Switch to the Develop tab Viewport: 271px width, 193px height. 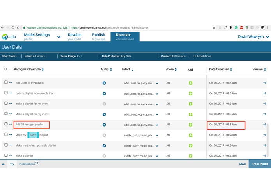(x=74, y=36)
